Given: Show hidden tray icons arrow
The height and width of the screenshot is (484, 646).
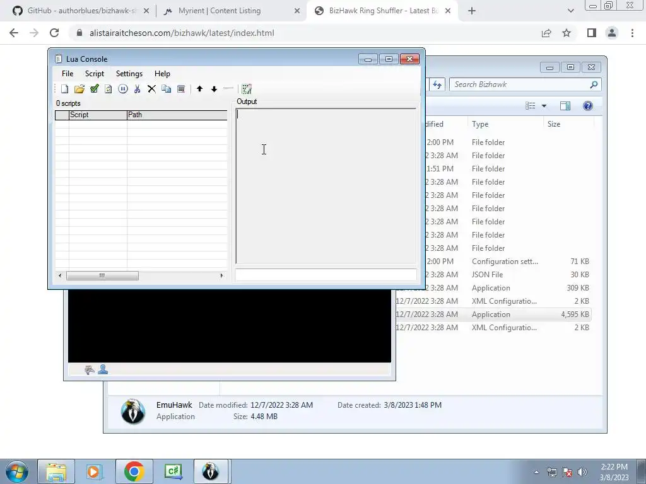Looking at the screenshot, I should click(536, 472).
